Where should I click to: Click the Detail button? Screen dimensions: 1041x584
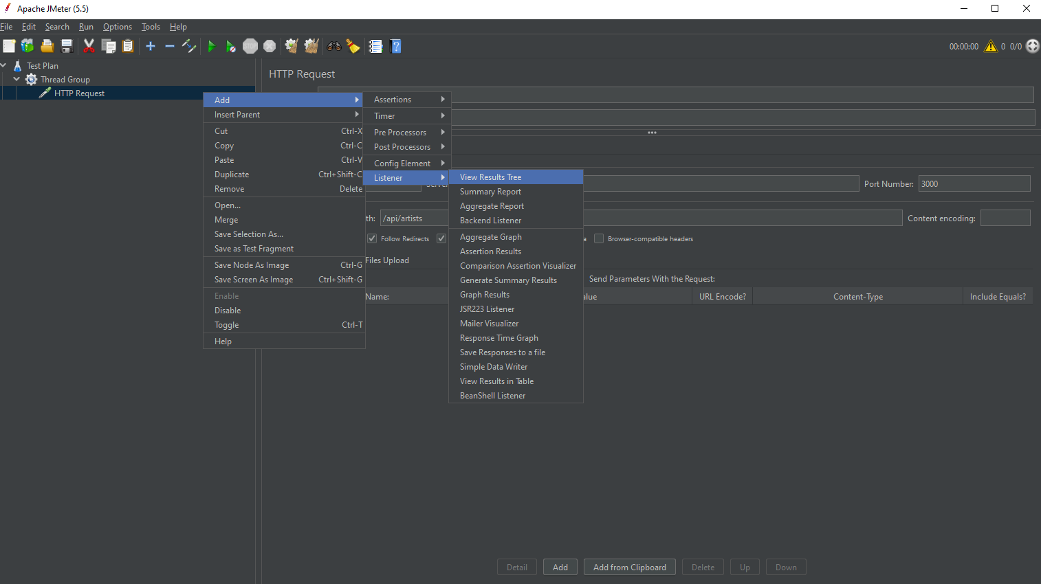click(517, 568)
